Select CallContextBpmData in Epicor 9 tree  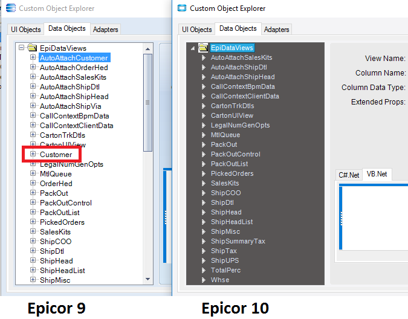tap(74, 115)
